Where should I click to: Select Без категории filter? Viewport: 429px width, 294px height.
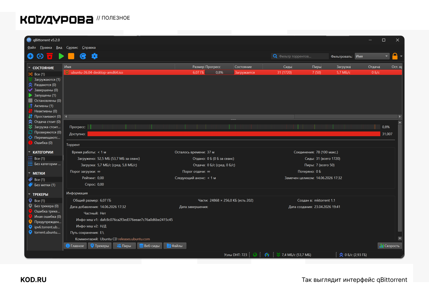click(45, 164)
